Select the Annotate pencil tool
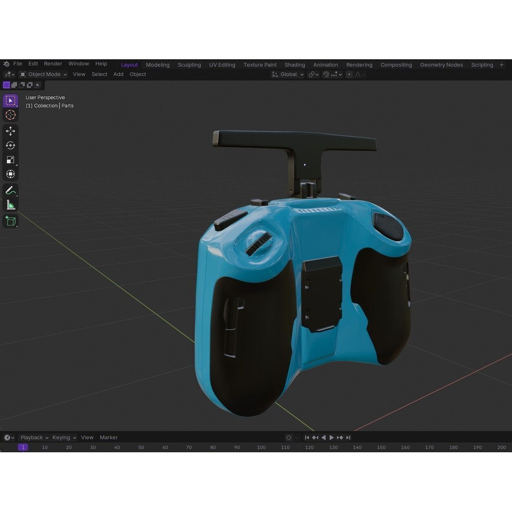This screenshot has height=512, width=512. pyautogui.click(x=10, y=191)
